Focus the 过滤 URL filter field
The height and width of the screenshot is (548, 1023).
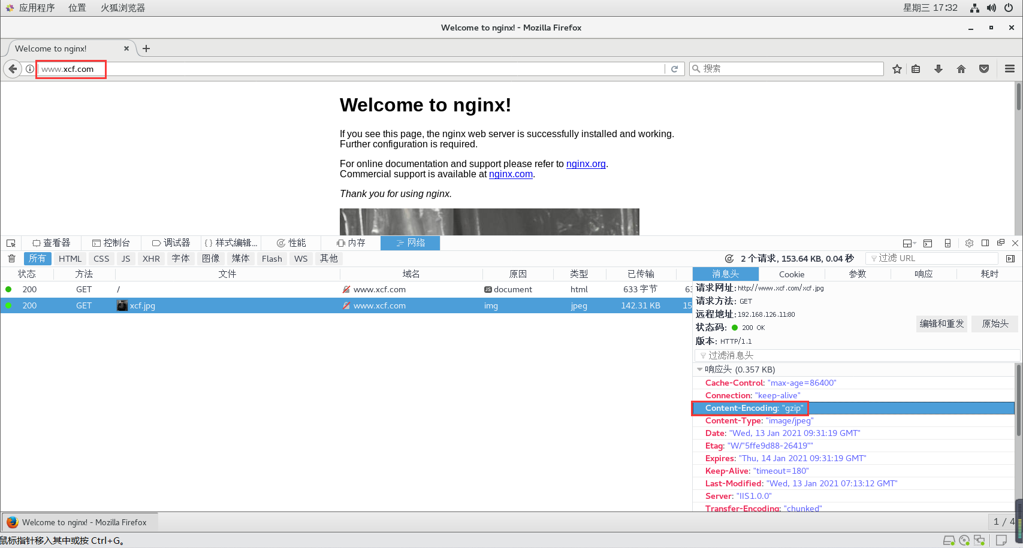[932, 258]
